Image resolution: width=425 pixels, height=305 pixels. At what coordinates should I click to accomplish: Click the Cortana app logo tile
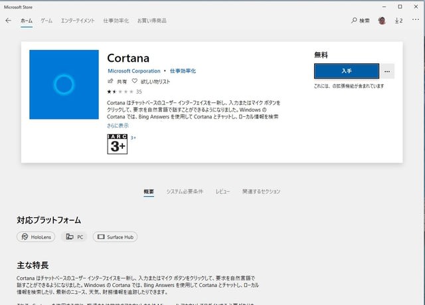pyautogui.click(x=64, y=84)
